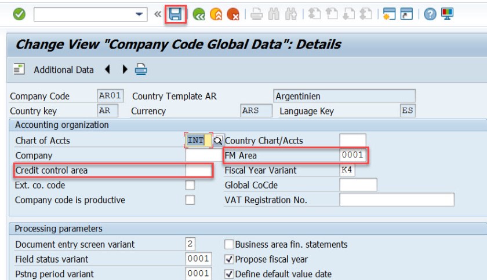The width and height of the screenshot is (487, 280).
Task: Enable Business area fin. statements checkbox
Action: pos(229,244)
